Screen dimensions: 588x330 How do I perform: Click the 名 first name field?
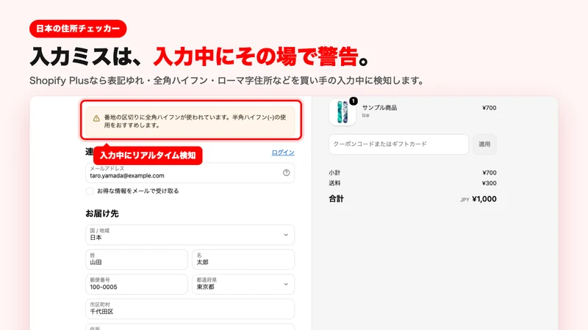point(243,260)
